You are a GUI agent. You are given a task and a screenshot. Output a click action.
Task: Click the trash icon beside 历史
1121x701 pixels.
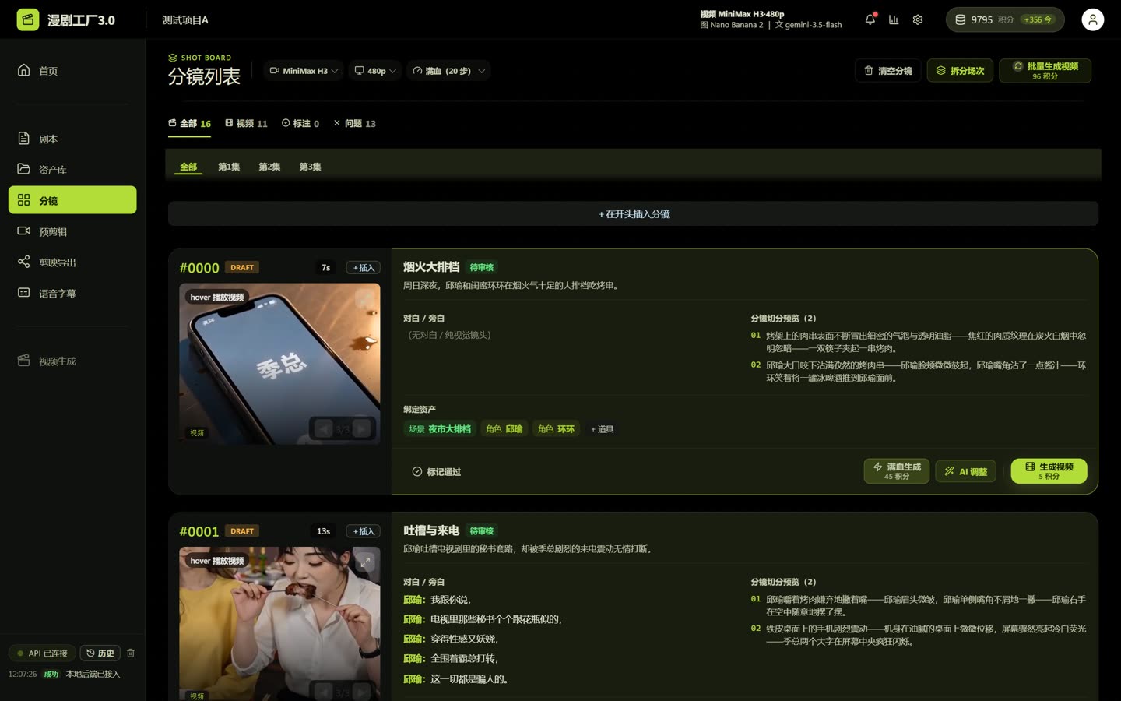tap(131, 653)
